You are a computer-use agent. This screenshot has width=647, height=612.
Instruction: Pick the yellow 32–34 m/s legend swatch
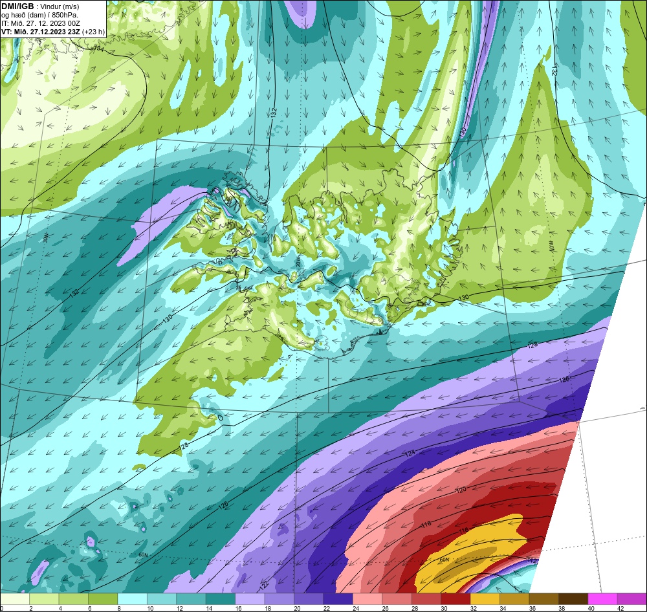(x=485, y=599)
